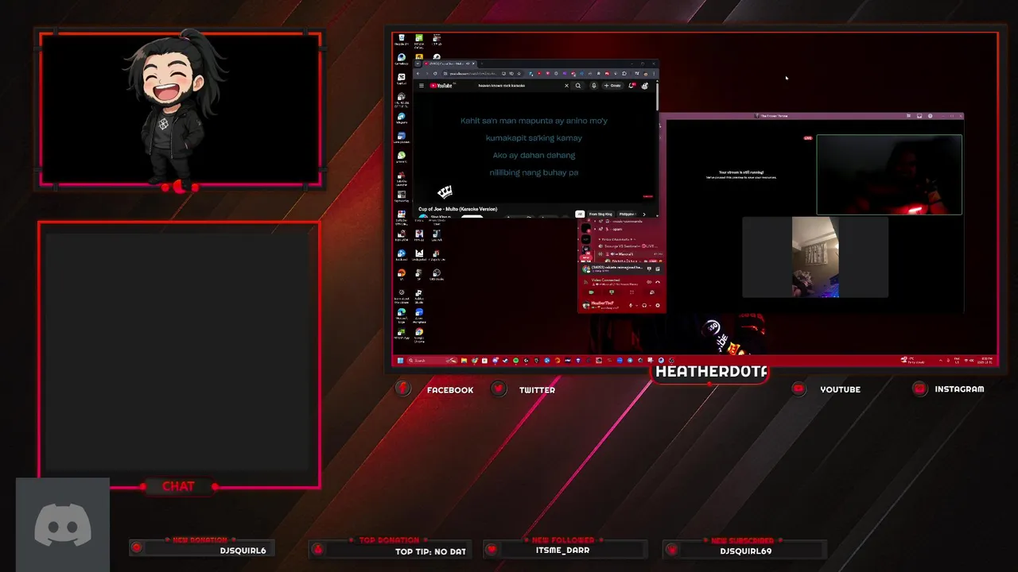
Task: Open Discord user settings gear
Action: click(658, 305)
